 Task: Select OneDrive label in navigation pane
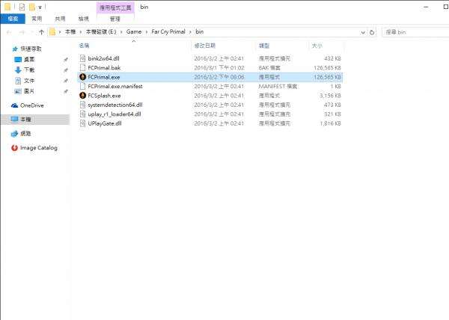(32, 105)
